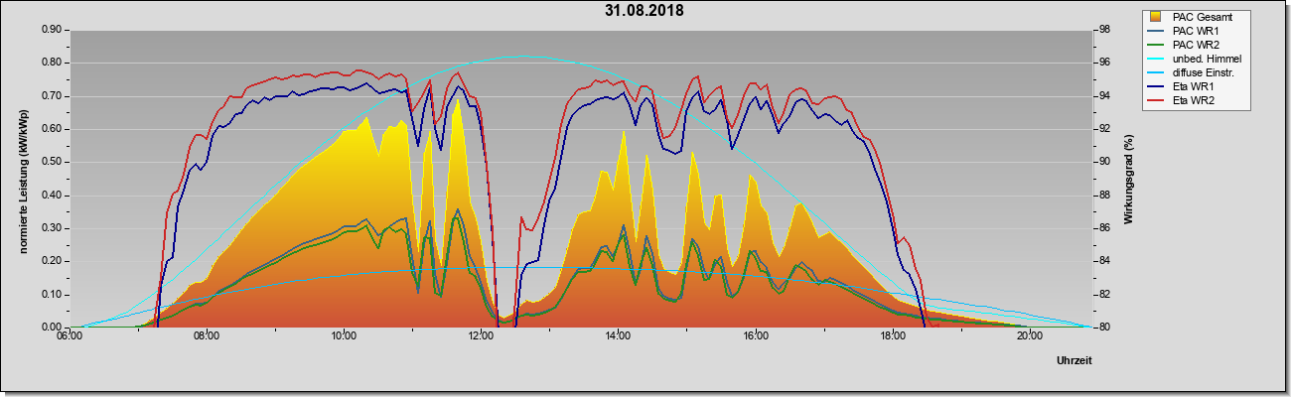Click the 14:00 time axis tick
The image size is (1291, 397).
pyautogui.click(x=618, y=335)
